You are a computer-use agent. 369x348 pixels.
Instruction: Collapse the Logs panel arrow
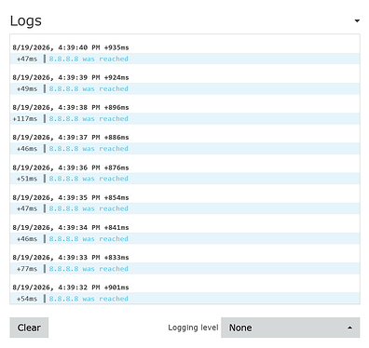click(357, 20)
